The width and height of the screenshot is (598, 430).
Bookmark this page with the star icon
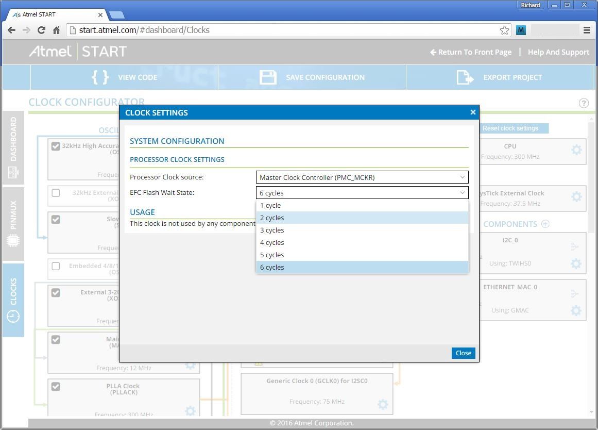coord(504,30)
